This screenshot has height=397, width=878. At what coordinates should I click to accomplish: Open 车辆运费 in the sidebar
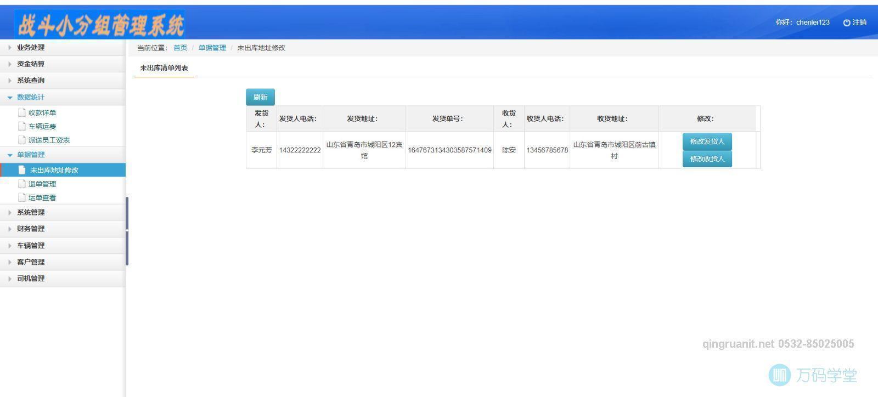click(42, 126)
